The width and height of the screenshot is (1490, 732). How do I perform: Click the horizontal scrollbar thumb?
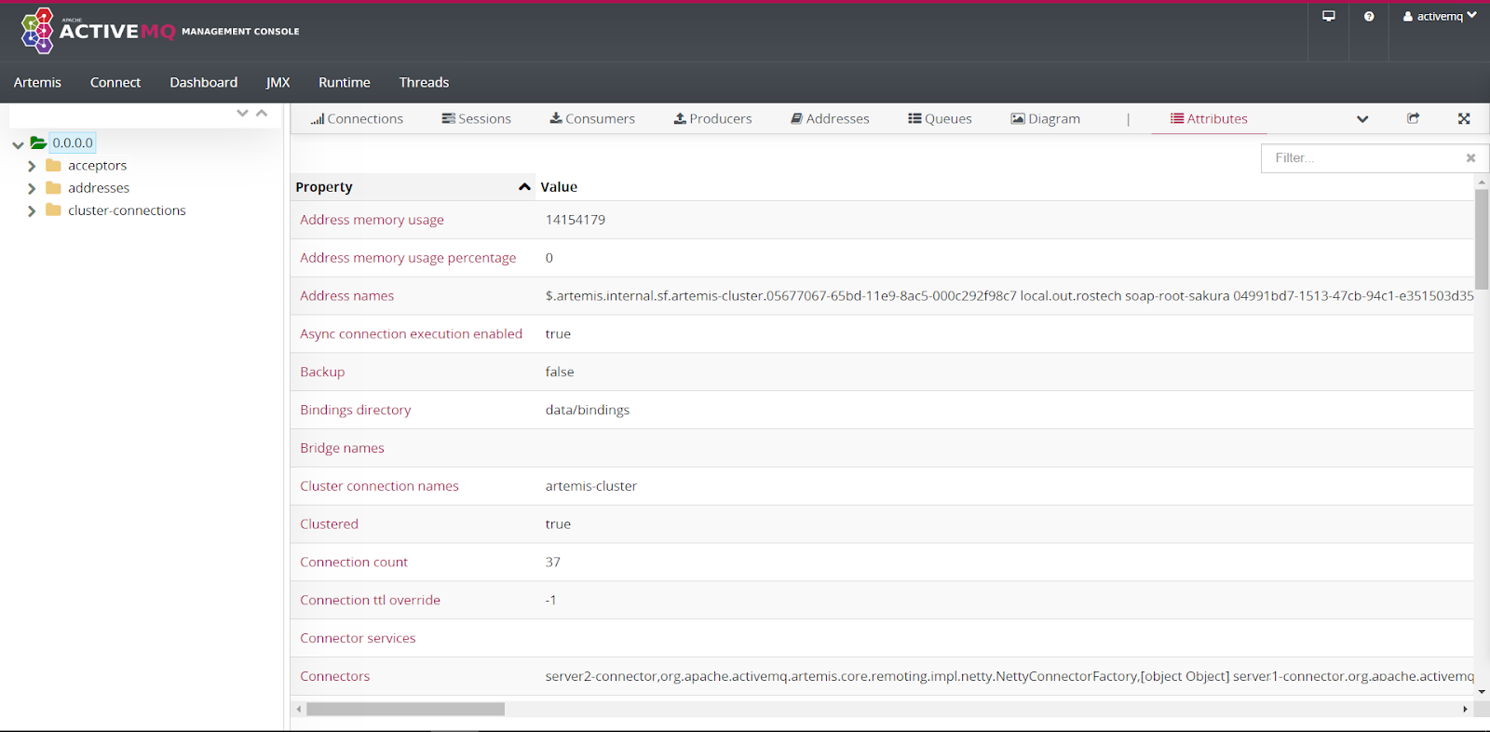coord(405,709)
